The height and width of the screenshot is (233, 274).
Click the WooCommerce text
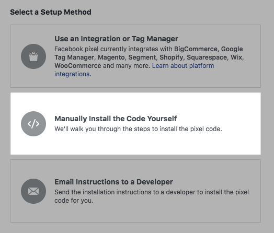click(78, 66)
